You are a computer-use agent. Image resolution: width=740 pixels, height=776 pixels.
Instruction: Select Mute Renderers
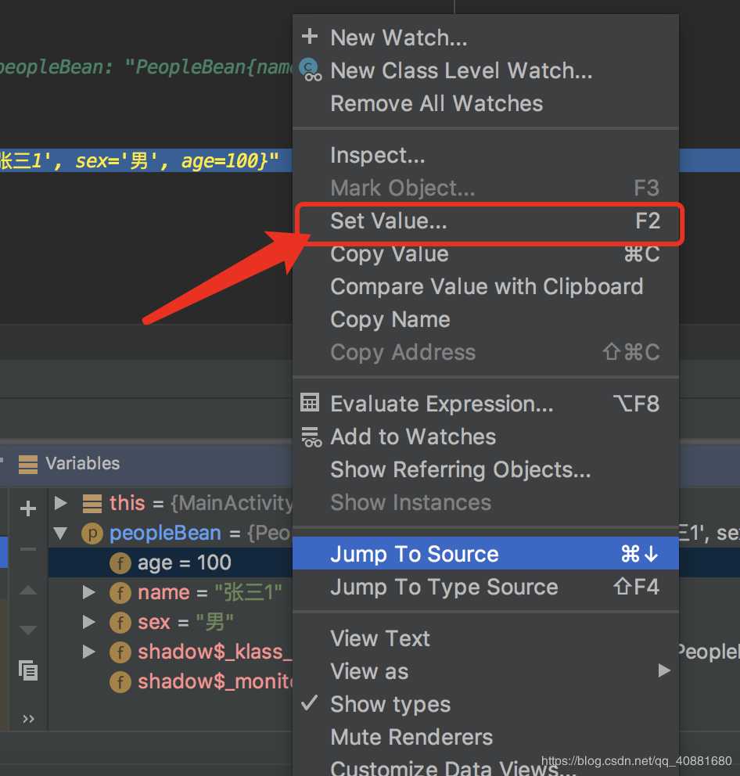(x=485, y=737)
